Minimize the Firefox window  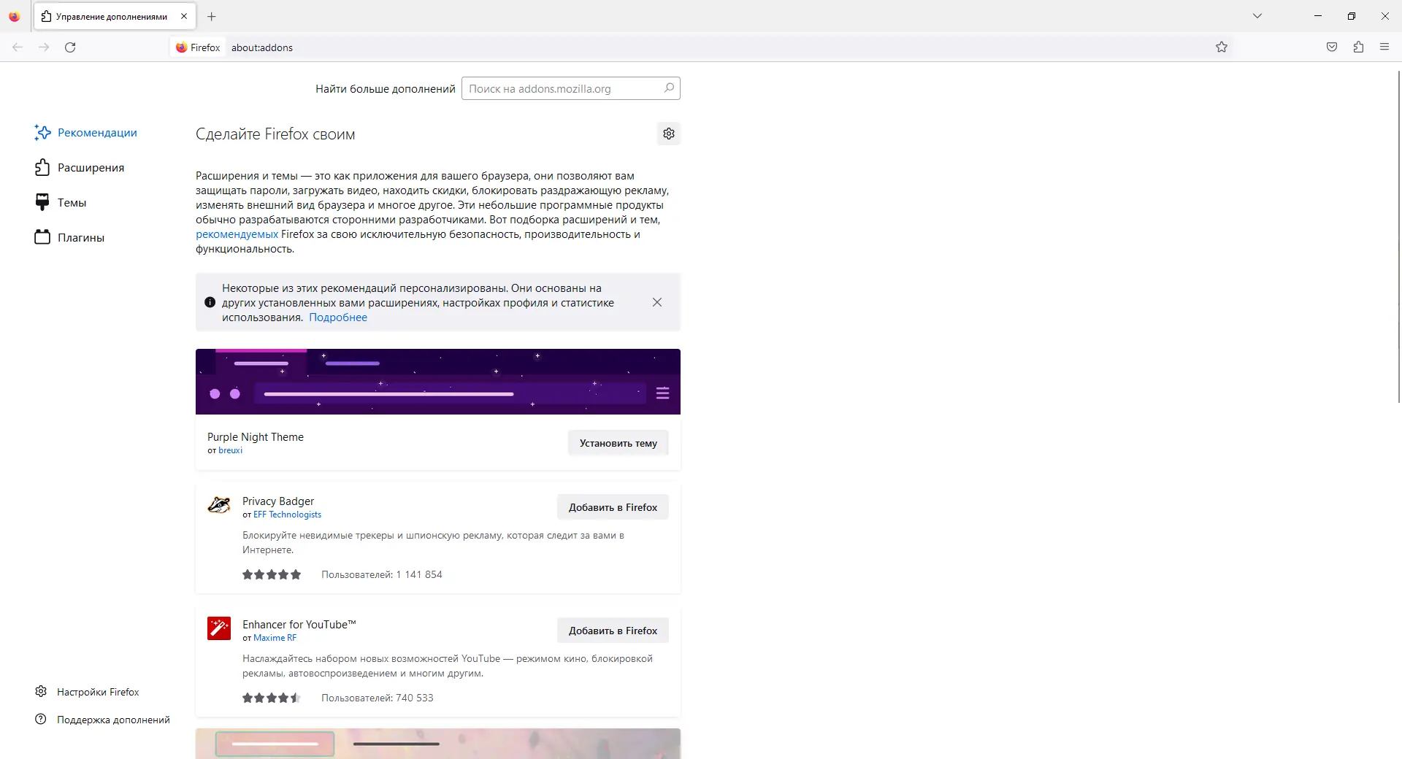click(1318, 16)
